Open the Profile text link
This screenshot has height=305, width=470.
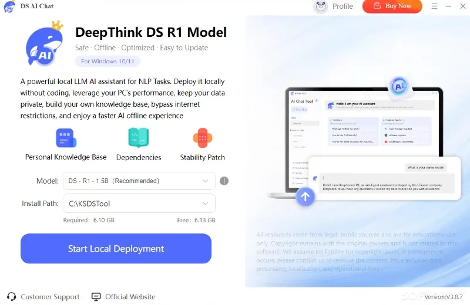343,6
